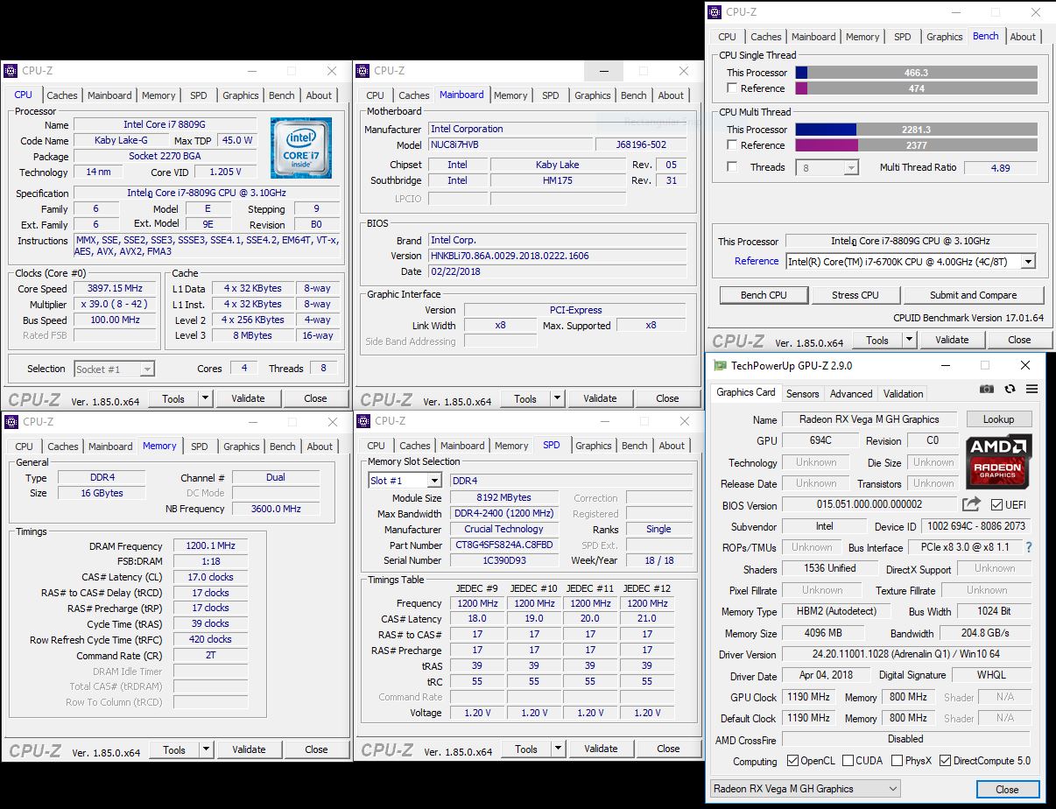The image size is (1056, 809).
Task: Click the Bus Interface question mark icon
Action: (x=1029, y=547)
